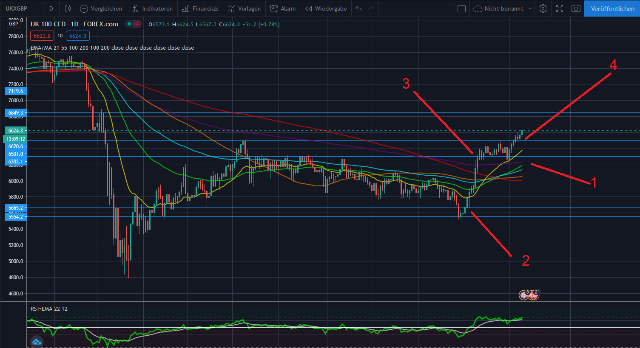Click the pink approximation symbol badge
The width and height of the screenshot is (640, 348).
coord(137,24)
